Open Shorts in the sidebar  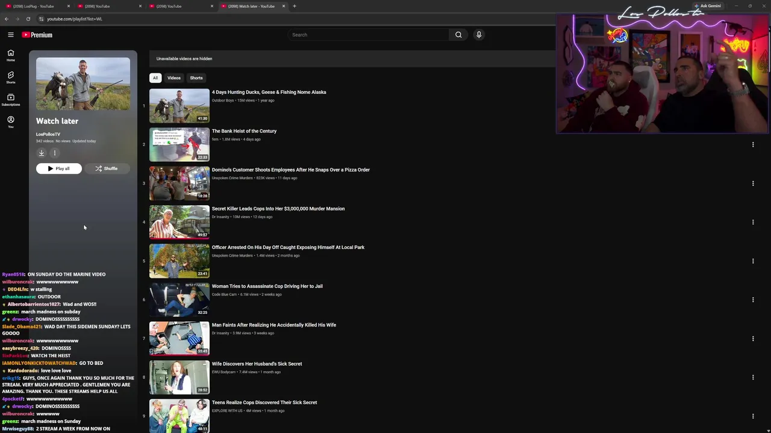click(10, 78)
